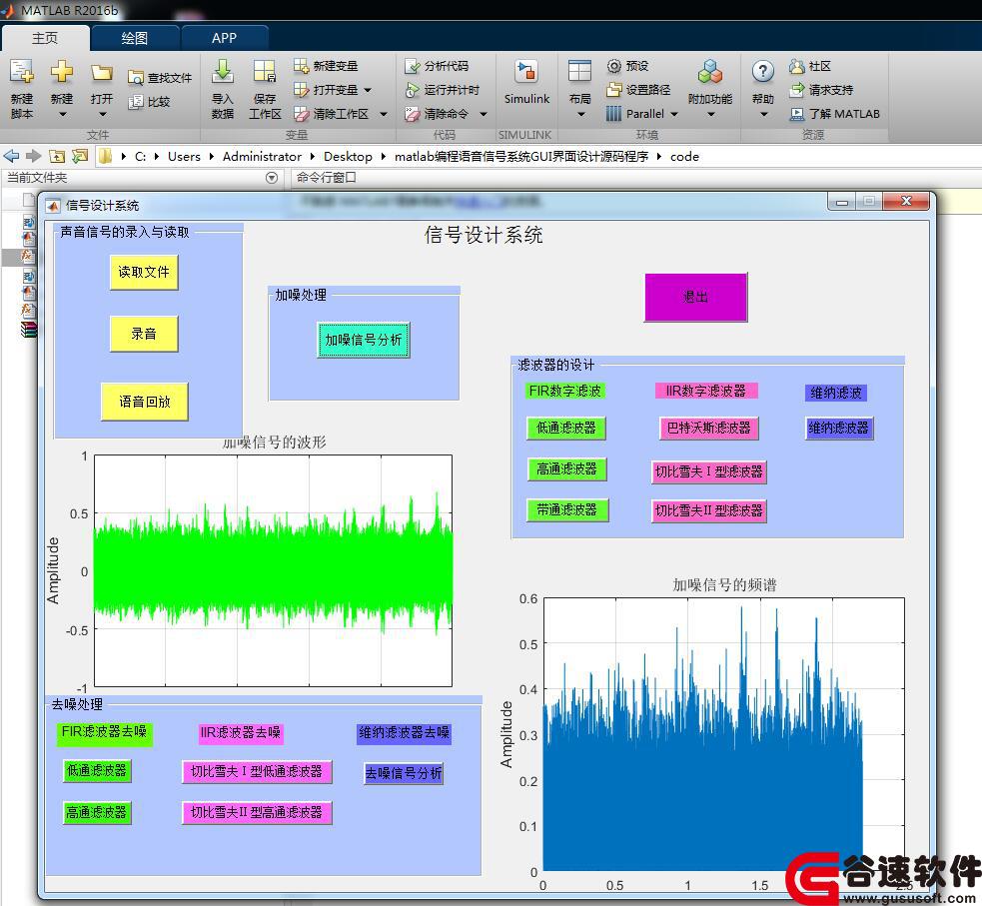
Task: Click the Desktop folder in address path
Action: [x=348, y=157]
